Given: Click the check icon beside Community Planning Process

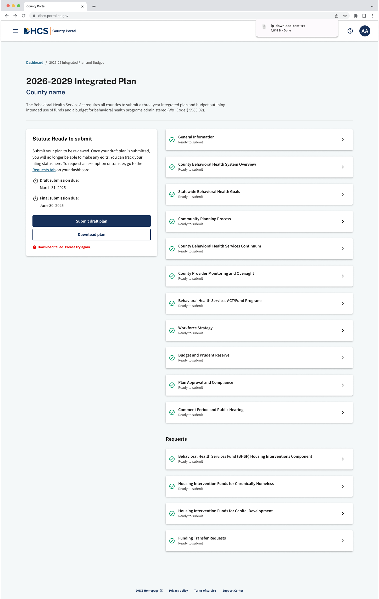Looking at the screenshot, I should pos(172,222).
